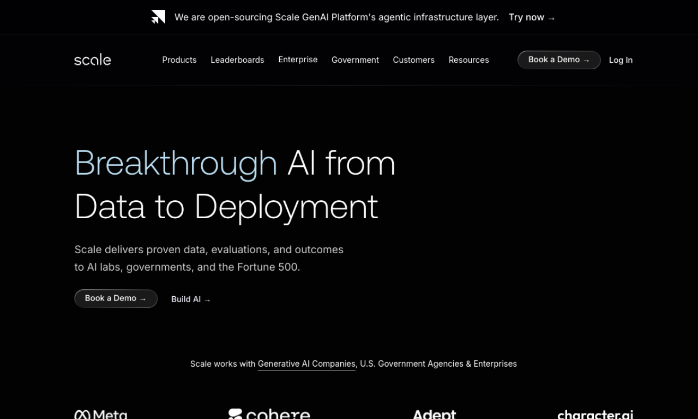Select the Generative AI Companies tab
This screenshot has width=698, height=419.
pos(306,364)
